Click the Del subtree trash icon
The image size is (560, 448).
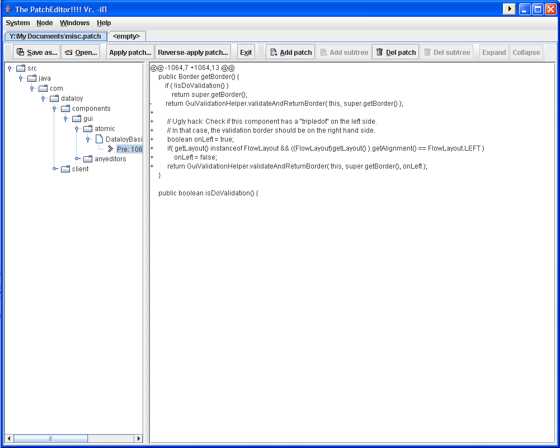tap(427, 52)
